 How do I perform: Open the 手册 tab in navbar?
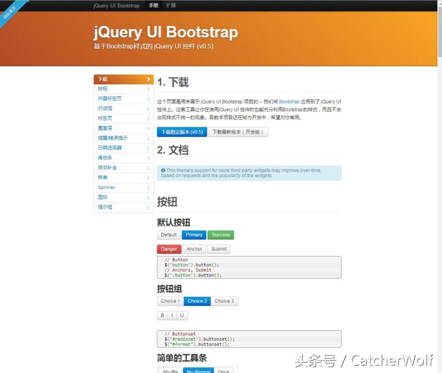tap(153, 5)
